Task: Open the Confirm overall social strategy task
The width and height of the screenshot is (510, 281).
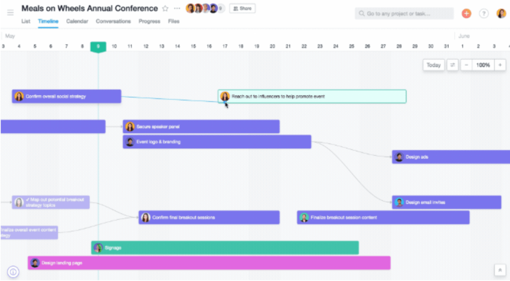Action: [67, 96]
